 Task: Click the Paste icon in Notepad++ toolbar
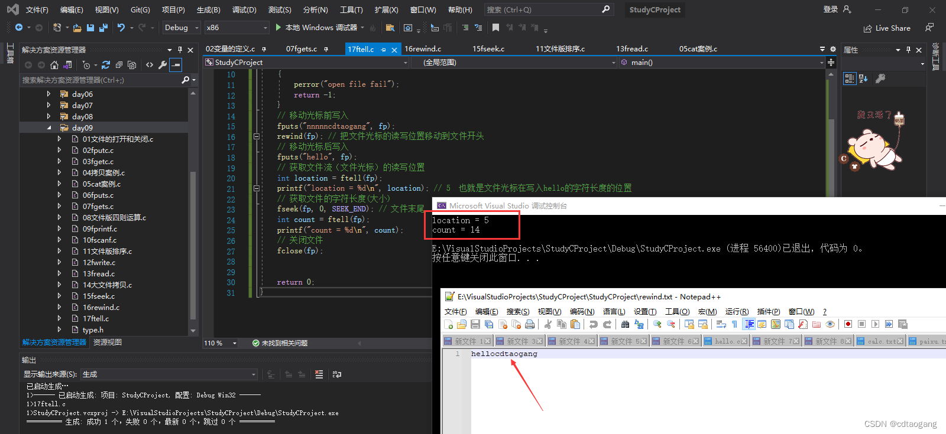click(575, 324)
